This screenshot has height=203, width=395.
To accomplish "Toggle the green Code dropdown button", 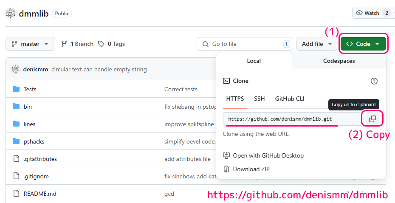I will coord(363,44).
